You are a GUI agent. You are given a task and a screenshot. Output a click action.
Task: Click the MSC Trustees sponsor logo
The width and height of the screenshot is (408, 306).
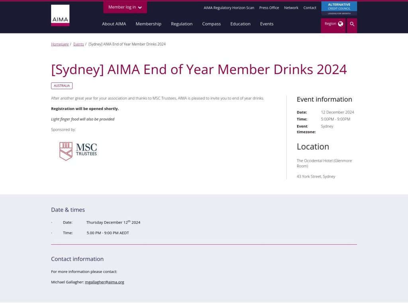(x=78, y=151)
